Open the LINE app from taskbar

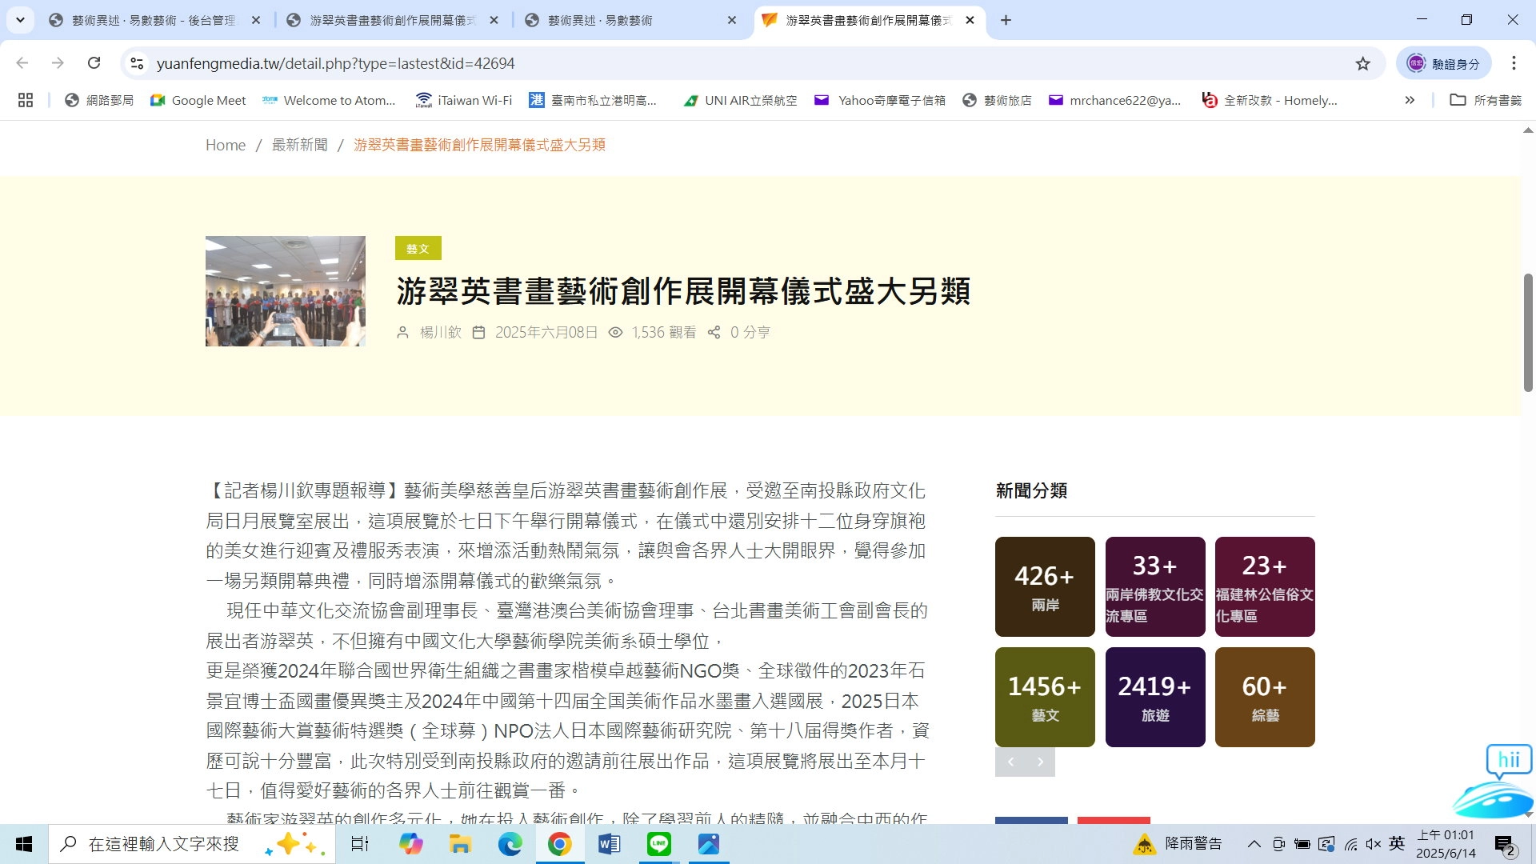pyautogui.click(x=658, y=844)
